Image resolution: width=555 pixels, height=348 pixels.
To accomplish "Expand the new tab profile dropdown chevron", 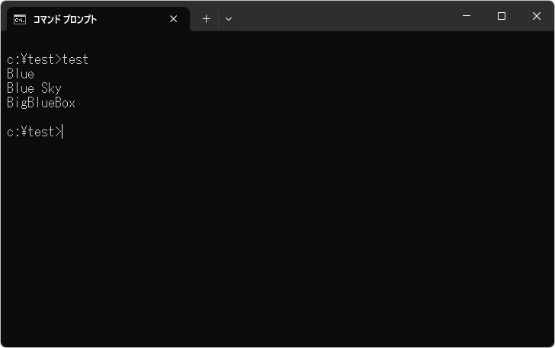I will 229,19.
